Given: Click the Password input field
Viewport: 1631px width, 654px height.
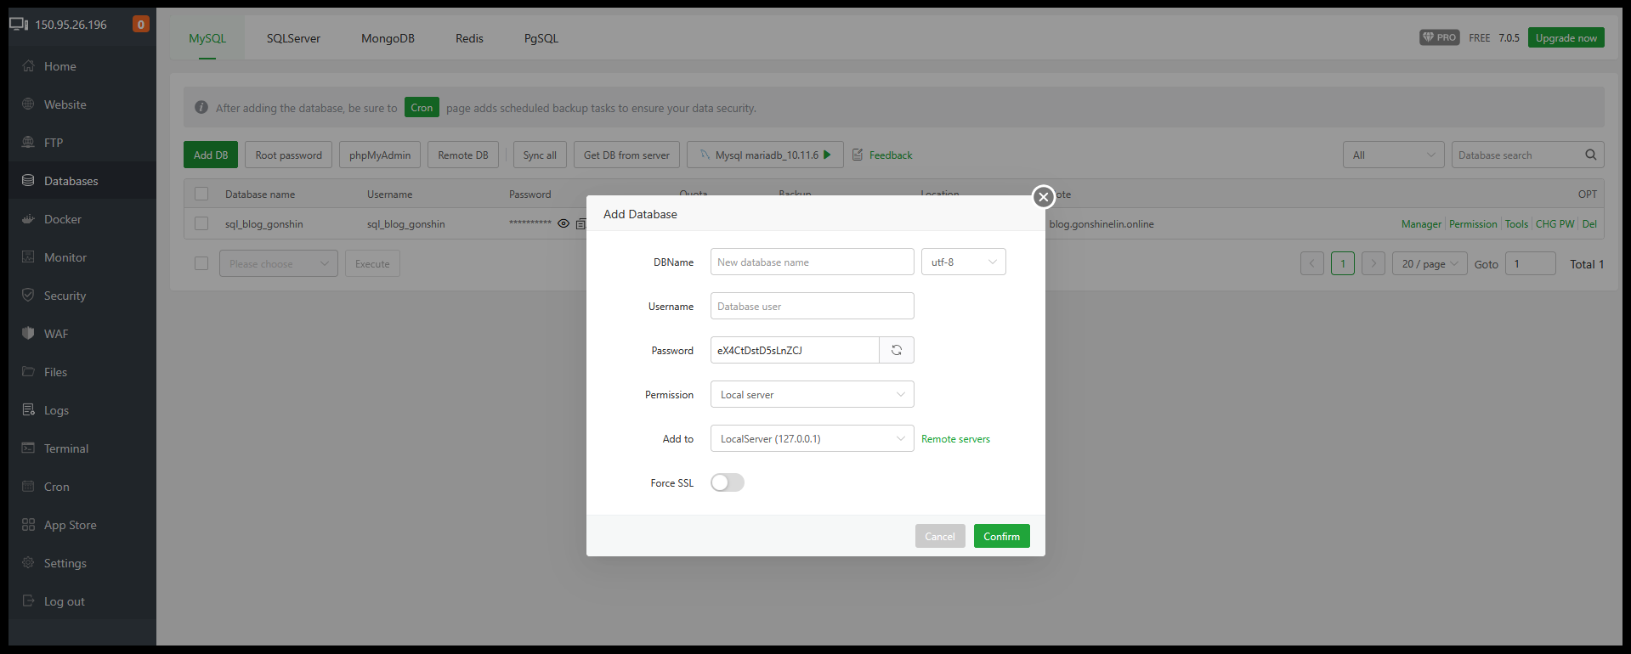Looking at the screenshot, I should click(795, 350).
